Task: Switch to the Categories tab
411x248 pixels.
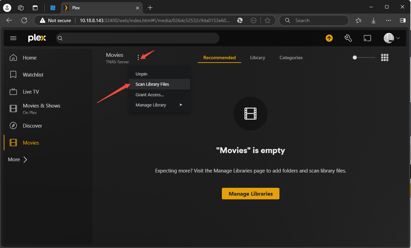Action: 291,57
